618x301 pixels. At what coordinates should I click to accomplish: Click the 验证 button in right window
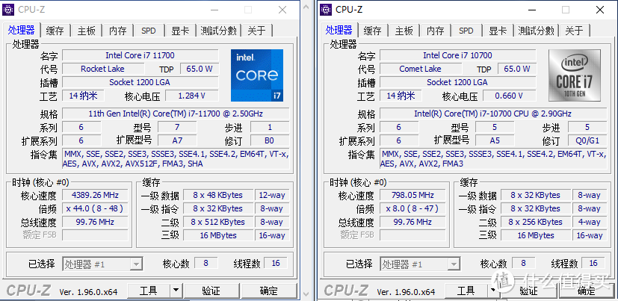(528, 291)
